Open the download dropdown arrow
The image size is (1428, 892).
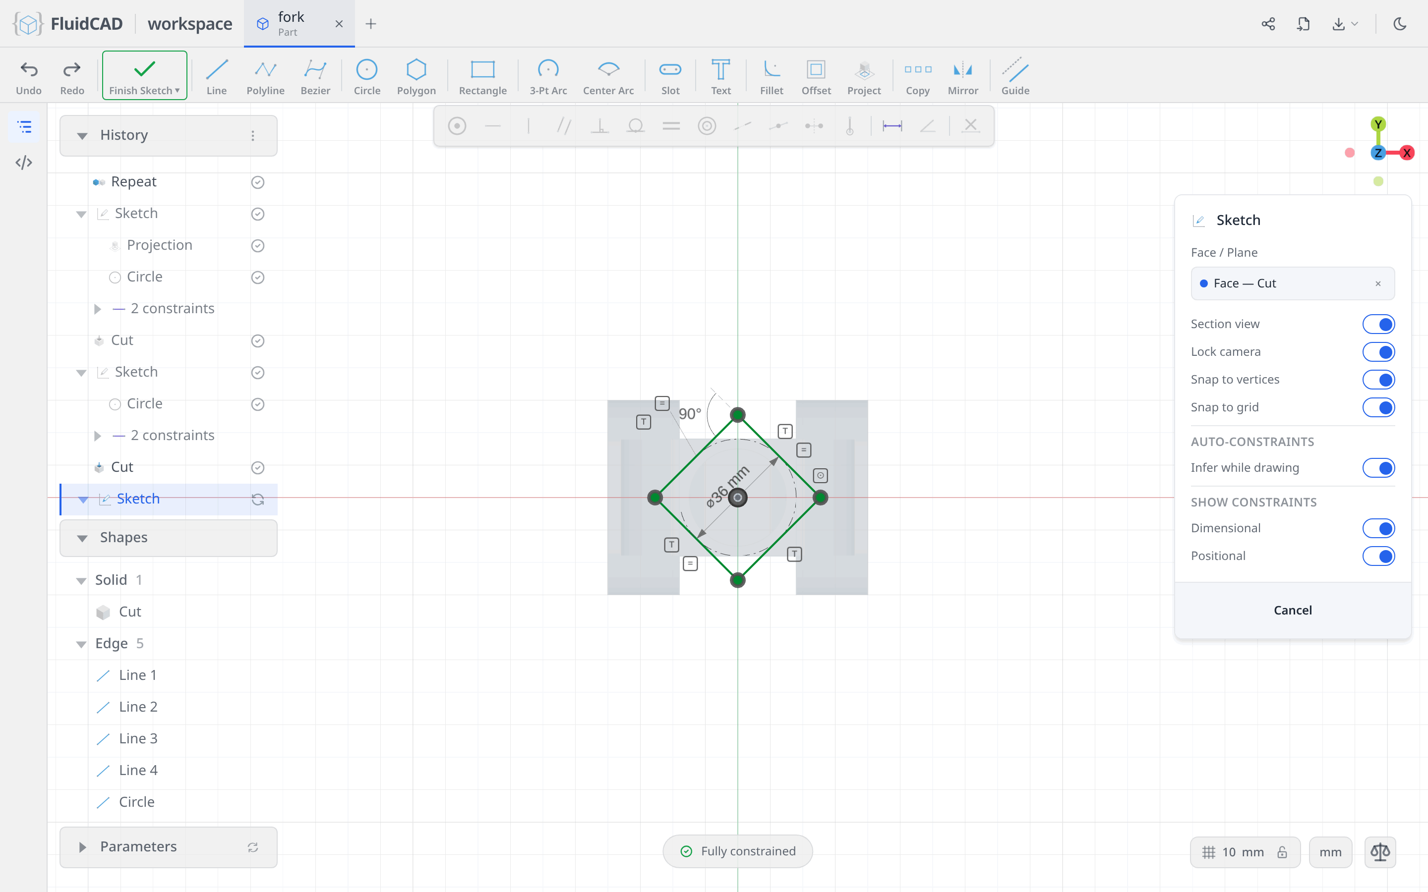click(x=1355, y=24)
